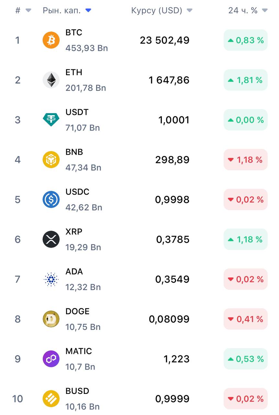
Task: Click the Polygon MATIC purple icon
Action: point(51,359)
